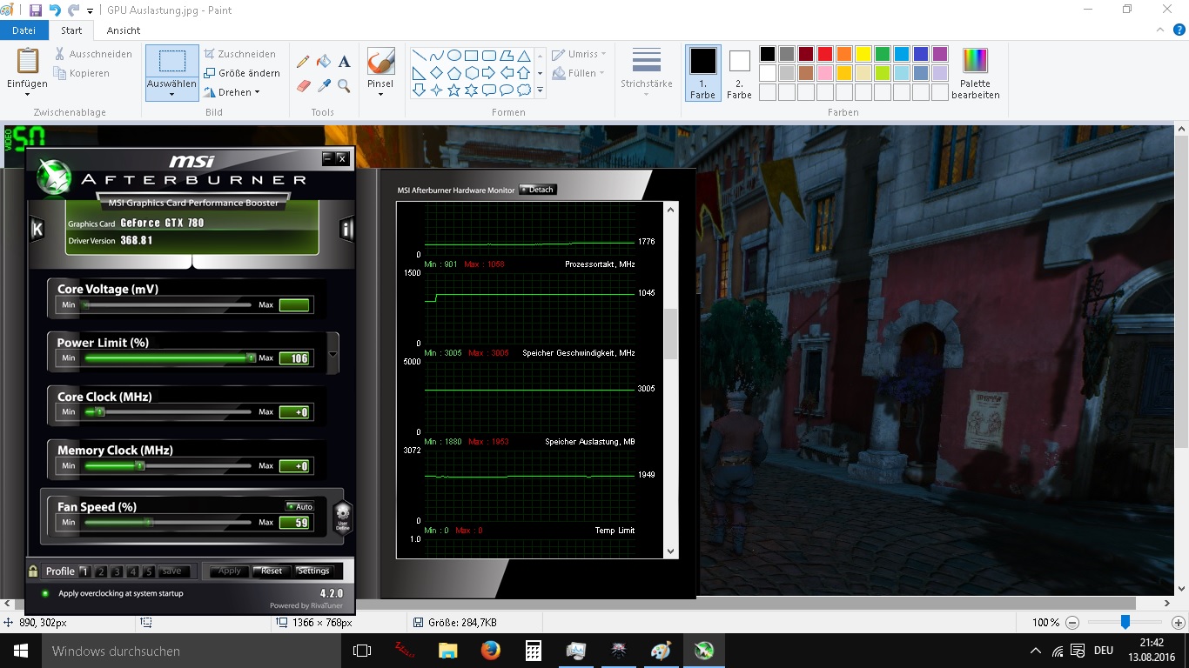
Task: Select the Eraser tool
Action: [303, 86]
